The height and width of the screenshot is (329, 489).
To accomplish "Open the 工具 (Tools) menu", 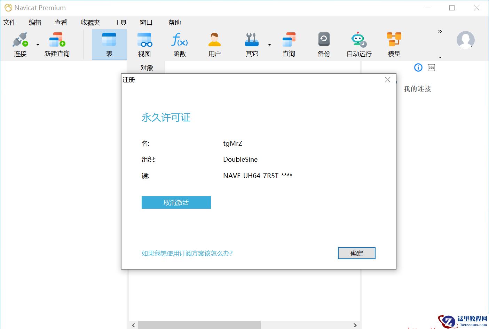I will [x=120, y=23].
